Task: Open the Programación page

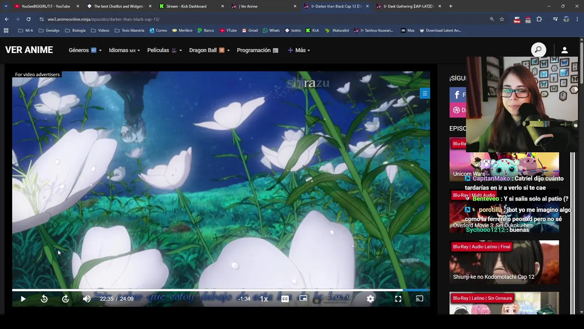Action: pyautogui.click(x=257, y=50)
